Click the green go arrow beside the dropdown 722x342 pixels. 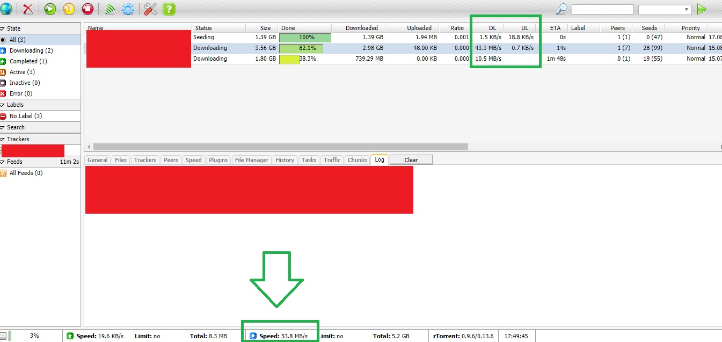702,9
